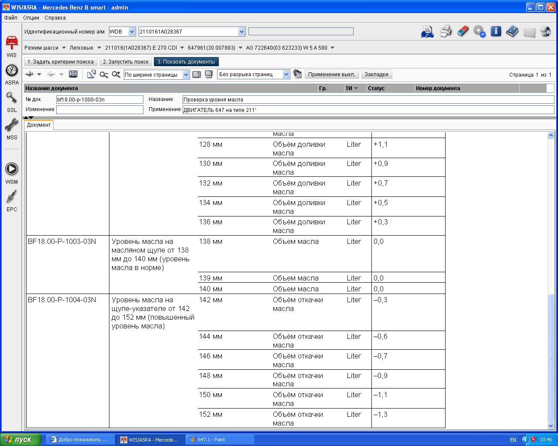Click scrollbar down arrow in document

click(551, 426)
